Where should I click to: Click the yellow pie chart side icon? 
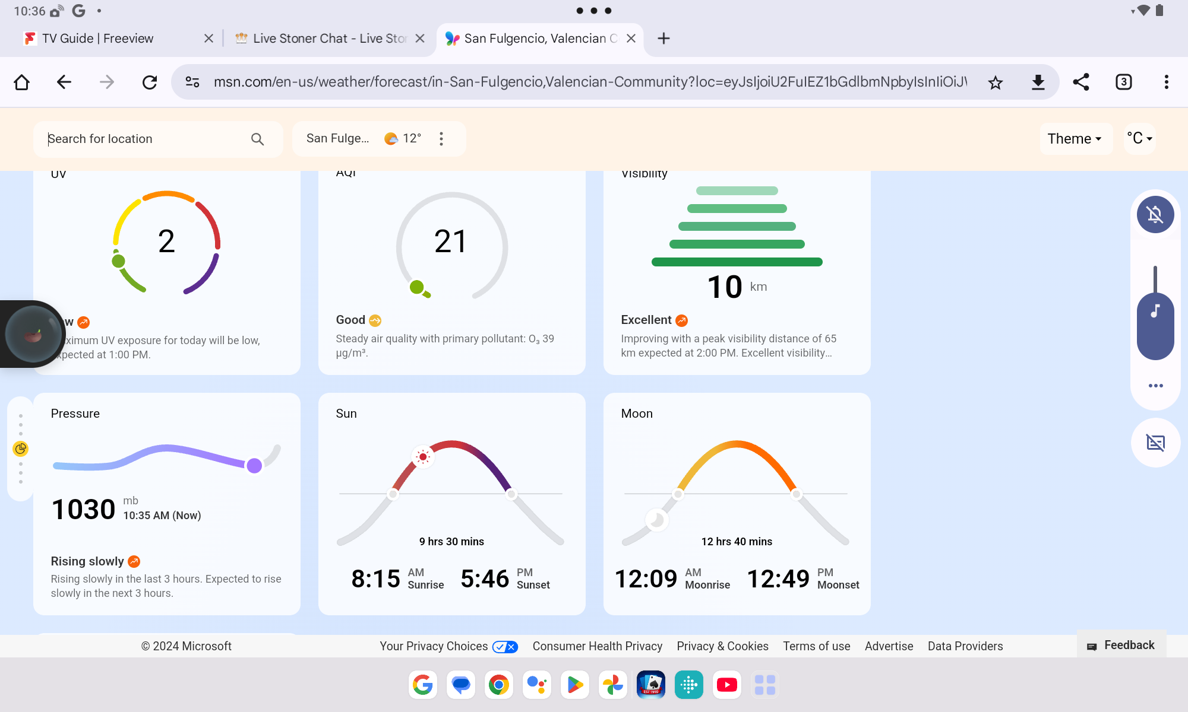click(21, 449)
